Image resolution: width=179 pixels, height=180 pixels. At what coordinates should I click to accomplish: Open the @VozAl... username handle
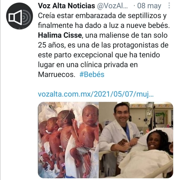tap(112, 6)
